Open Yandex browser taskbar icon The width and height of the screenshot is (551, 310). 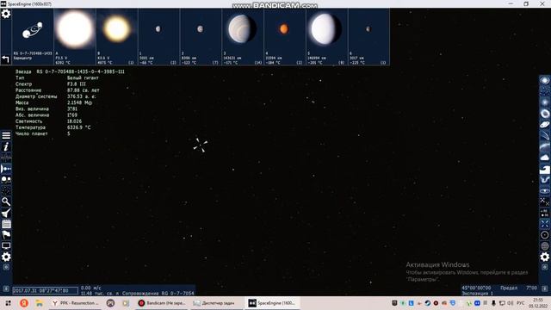pos(24,303)
